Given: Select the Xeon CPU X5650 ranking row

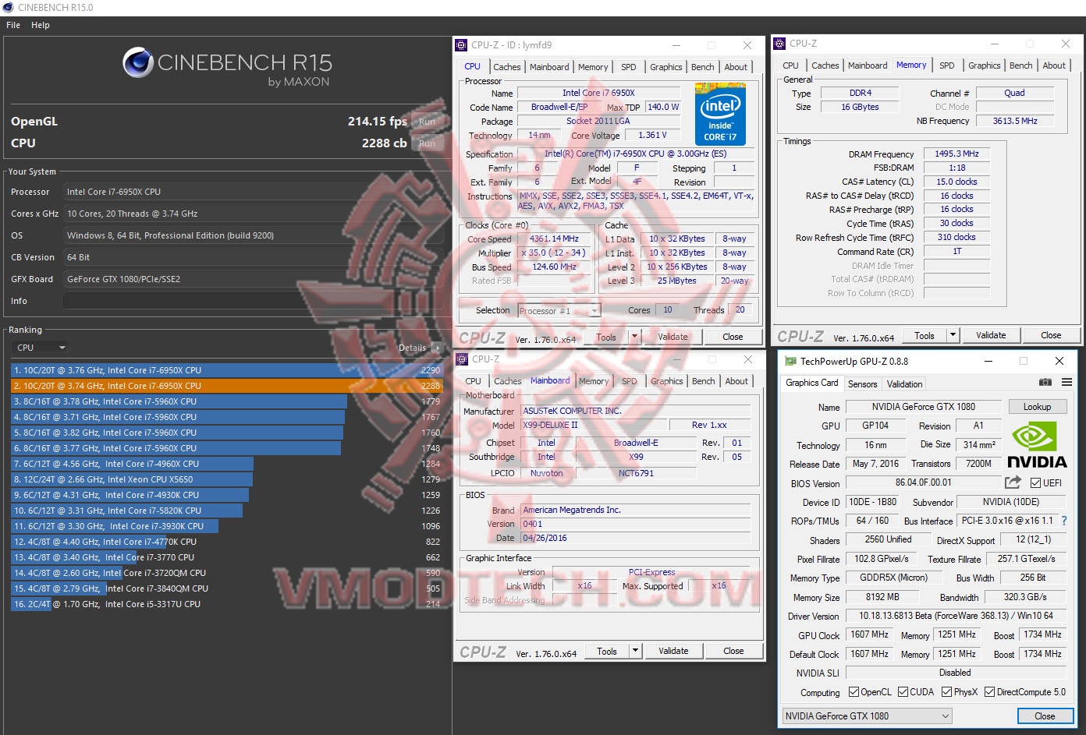Looking at the screenshot, I should point(227,479).
